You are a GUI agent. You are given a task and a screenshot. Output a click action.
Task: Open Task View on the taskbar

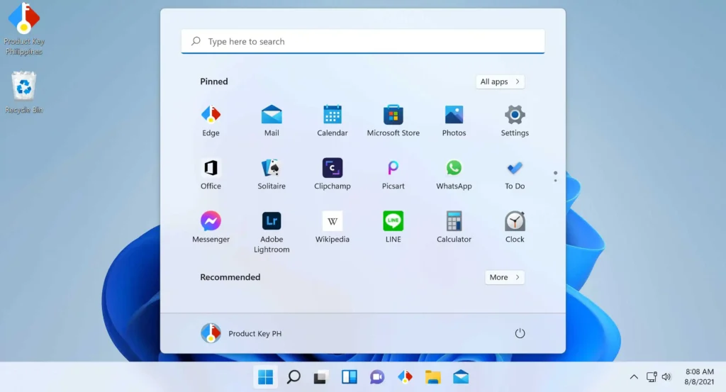321,377
